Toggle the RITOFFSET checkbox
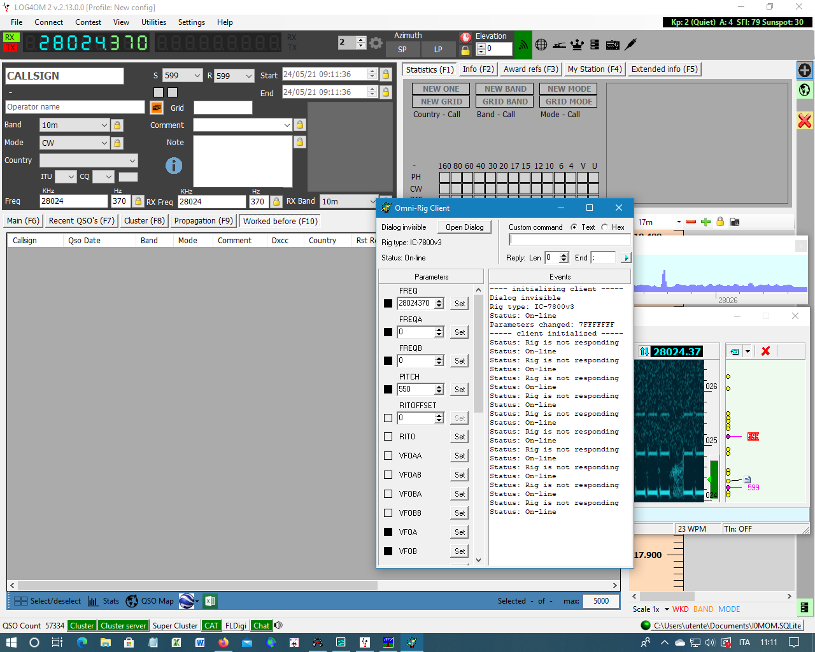 [x=388, y=418]
